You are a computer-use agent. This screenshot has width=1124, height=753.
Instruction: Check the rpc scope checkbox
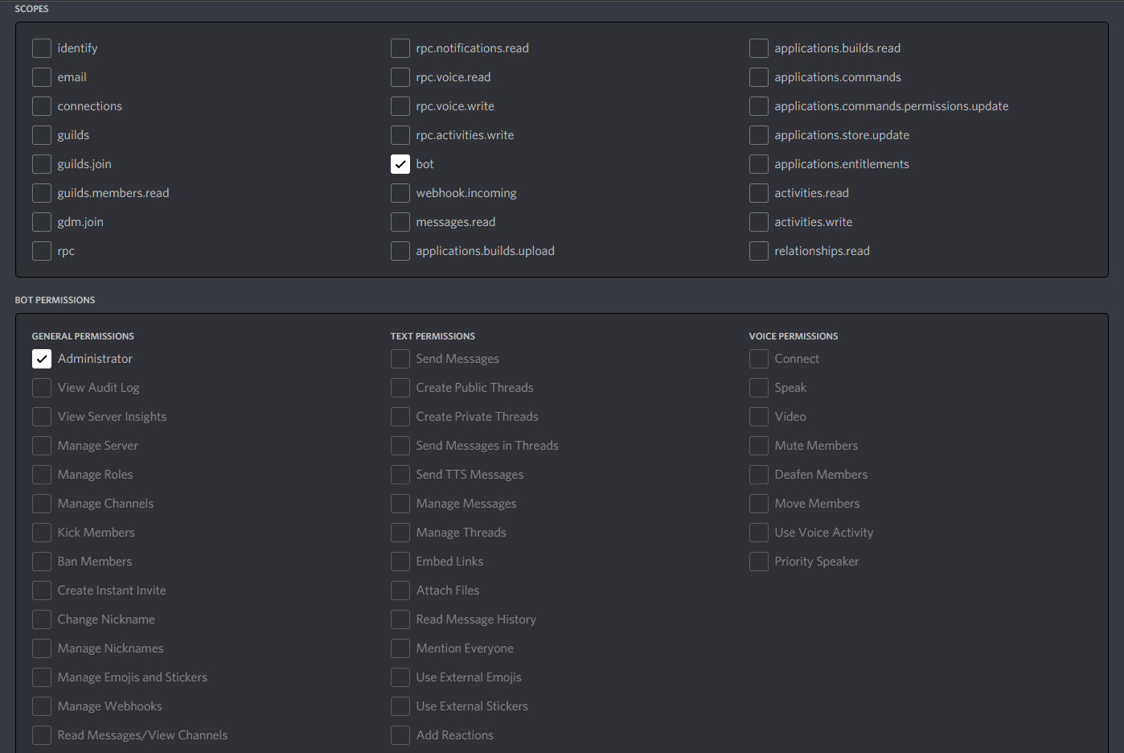pyautogui.click(x=42, y=251)
